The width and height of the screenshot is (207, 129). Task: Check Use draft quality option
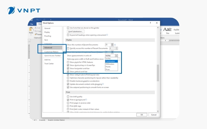tap(68, 96)
